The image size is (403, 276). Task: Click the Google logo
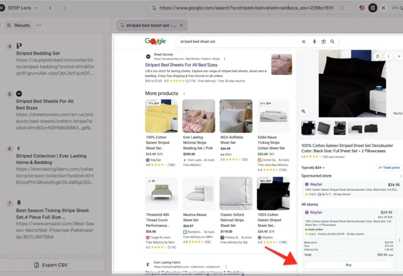(x=155, y=41)
